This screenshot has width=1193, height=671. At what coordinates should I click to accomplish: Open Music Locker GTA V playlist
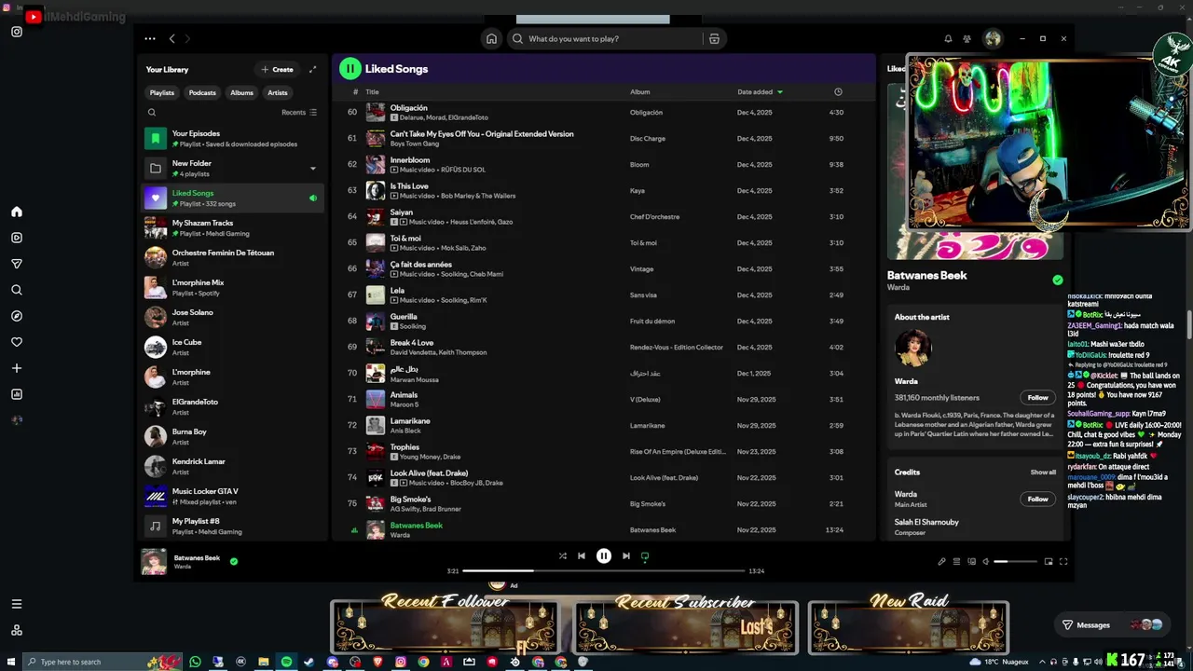(x=233, y=497)
